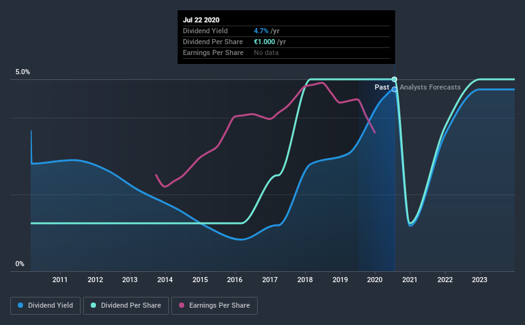Click the pink Earnings Per Share legend dot
The height and width of the screenshot is (325, 525).
point(182,305)
